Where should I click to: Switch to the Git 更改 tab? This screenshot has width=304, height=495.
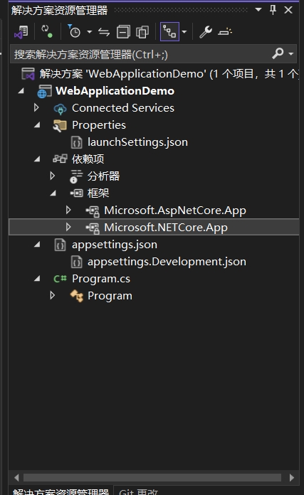coord(138,491)
